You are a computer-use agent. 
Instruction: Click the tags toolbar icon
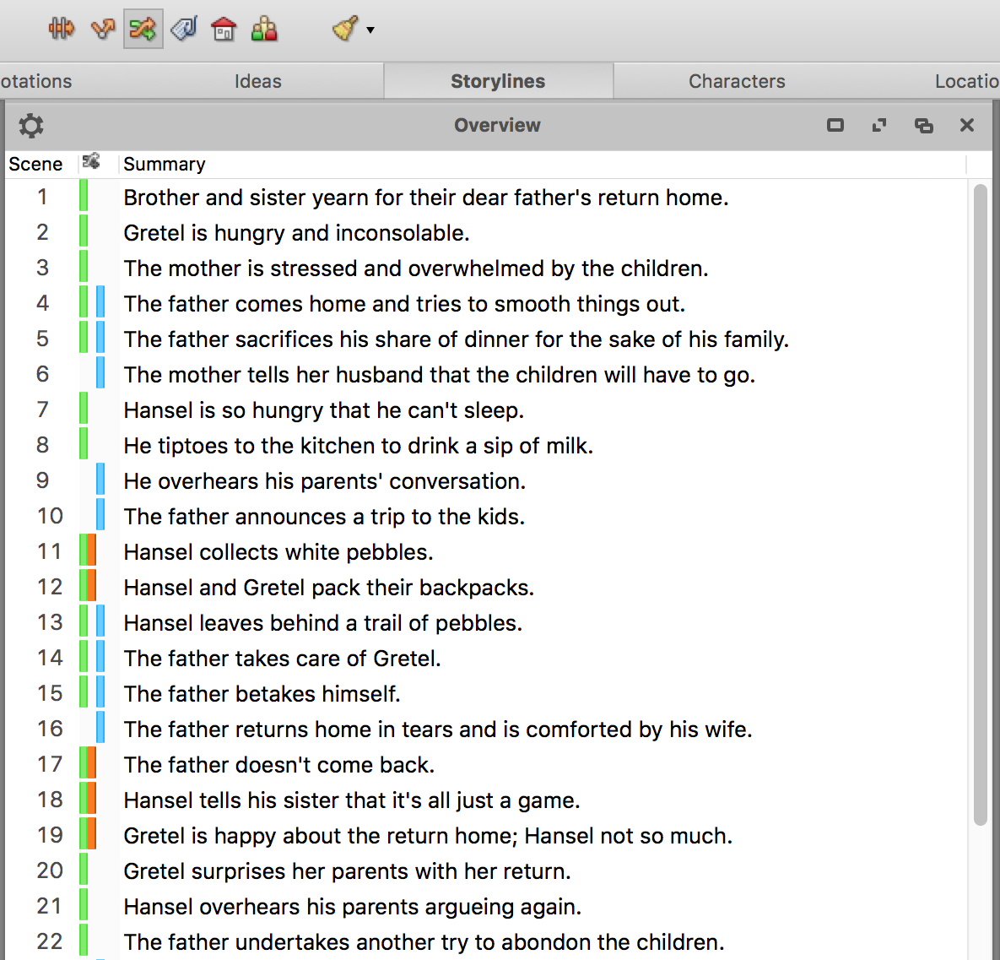[x=184, y=29]
